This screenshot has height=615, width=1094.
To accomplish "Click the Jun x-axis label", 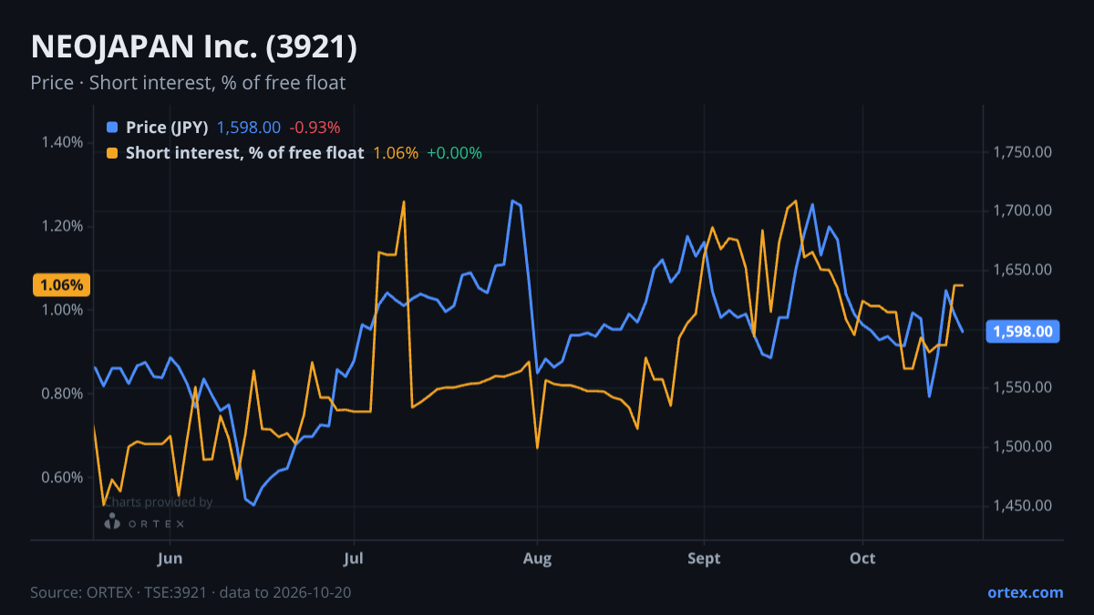I will [170, 558].
